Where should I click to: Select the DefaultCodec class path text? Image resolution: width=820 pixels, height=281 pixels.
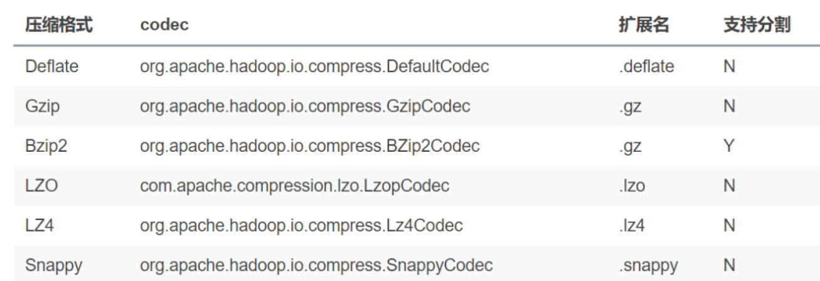point(314,66)
